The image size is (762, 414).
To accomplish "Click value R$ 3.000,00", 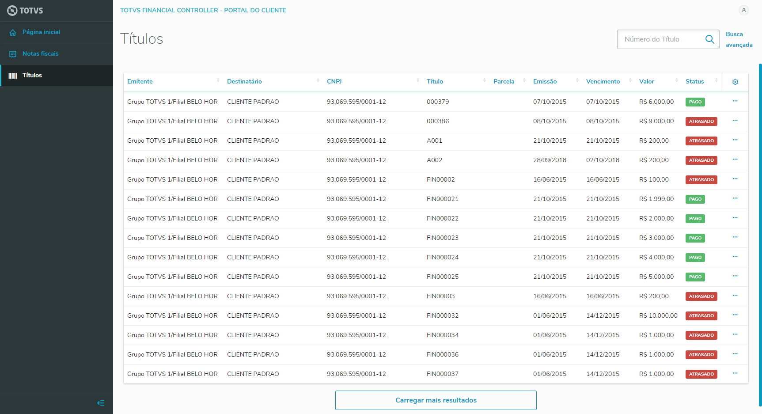I will [x=656, y=238].
